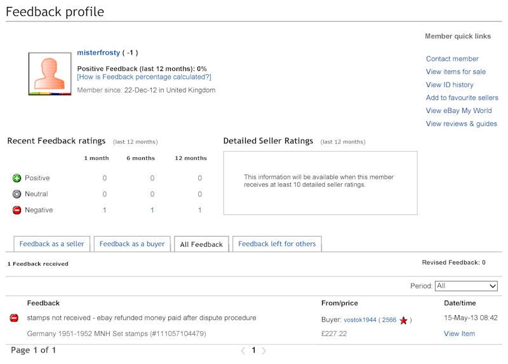Click the £227.22 price value

[334, 334]
